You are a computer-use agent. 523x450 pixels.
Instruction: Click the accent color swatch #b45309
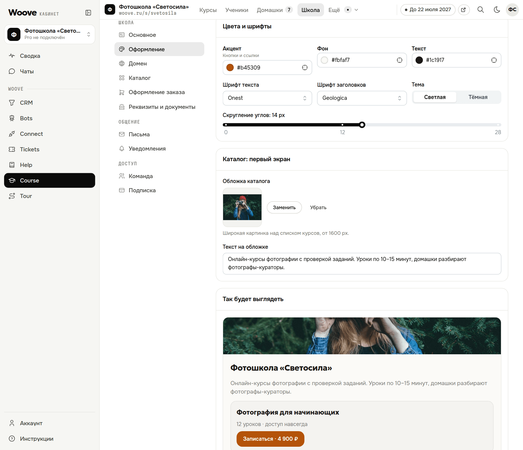pyautogui.click(x=230, y=68)
